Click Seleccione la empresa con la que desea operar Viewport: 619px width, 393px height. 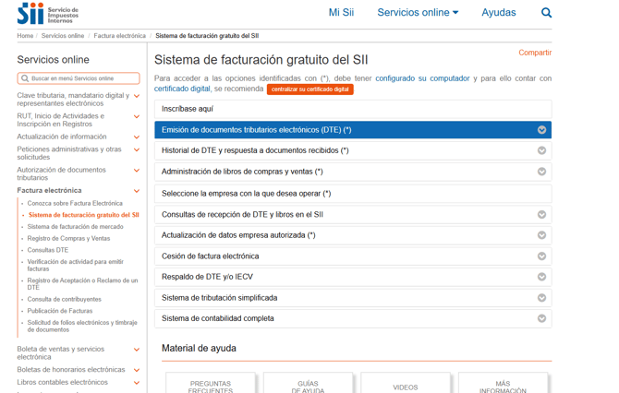[353, 194]
